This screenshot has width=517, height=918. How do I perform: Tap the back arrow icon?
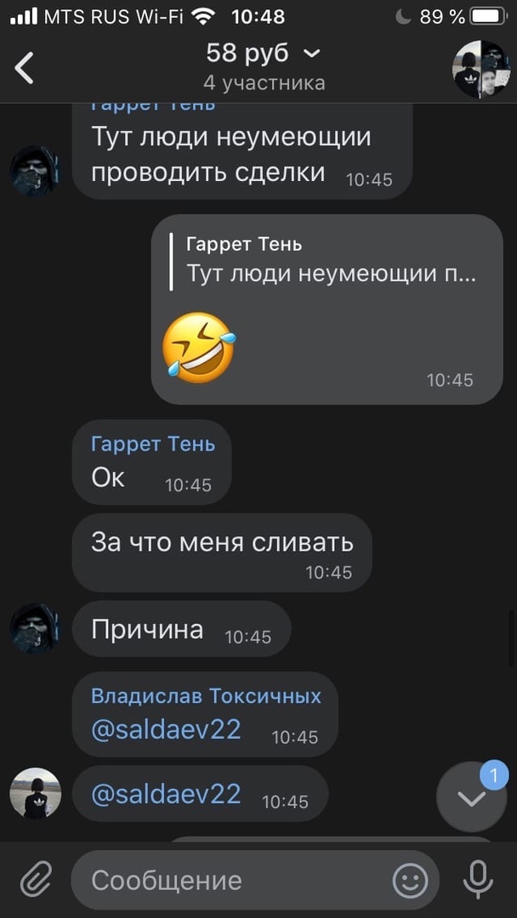[25, 68]
